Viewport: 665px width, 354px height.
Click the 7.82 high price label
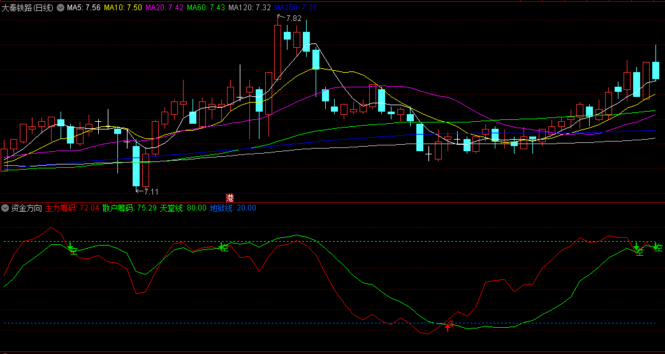click(x=293, y=18)
